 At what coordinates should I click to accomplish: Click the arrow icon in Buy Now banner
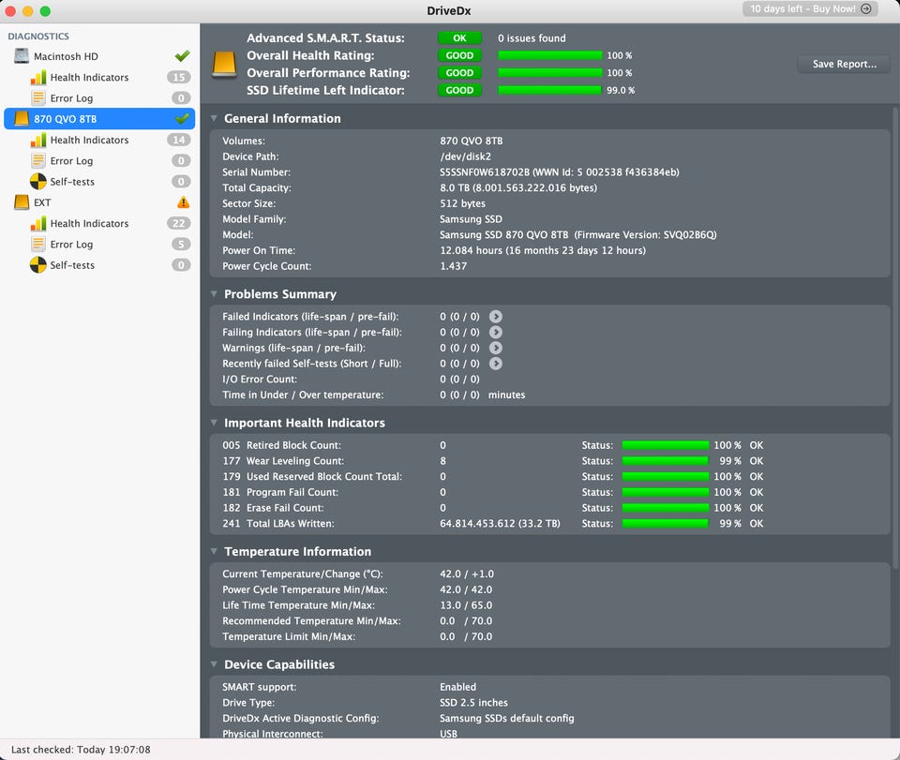tap(866, 8)
